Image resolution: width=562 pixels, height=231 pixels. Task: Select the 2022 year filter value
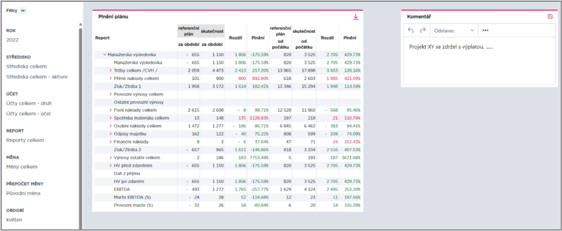[12, 40]
